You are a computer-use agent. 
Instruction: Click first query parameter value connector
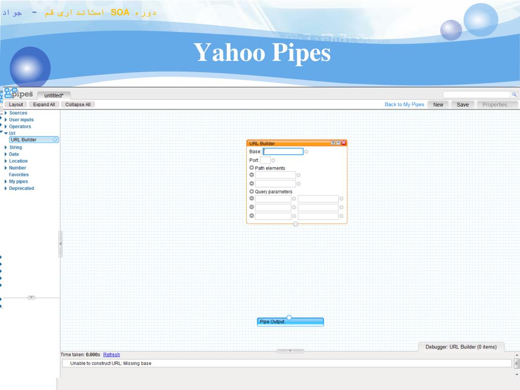(x=341, y=199)
